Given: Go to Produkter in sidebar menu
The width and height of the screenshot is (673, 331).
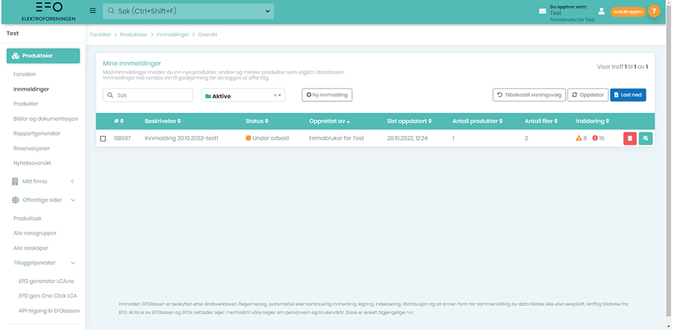Looking at the screenshot, I should 26,104.
